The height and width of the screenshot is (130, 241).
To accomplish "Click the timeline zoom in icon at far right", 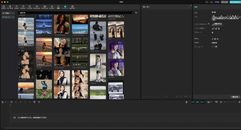I will (239, 102).
